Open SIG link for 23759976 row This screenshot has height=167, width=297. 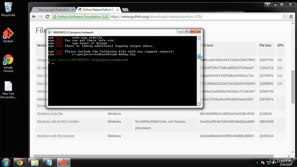[279, 76]
